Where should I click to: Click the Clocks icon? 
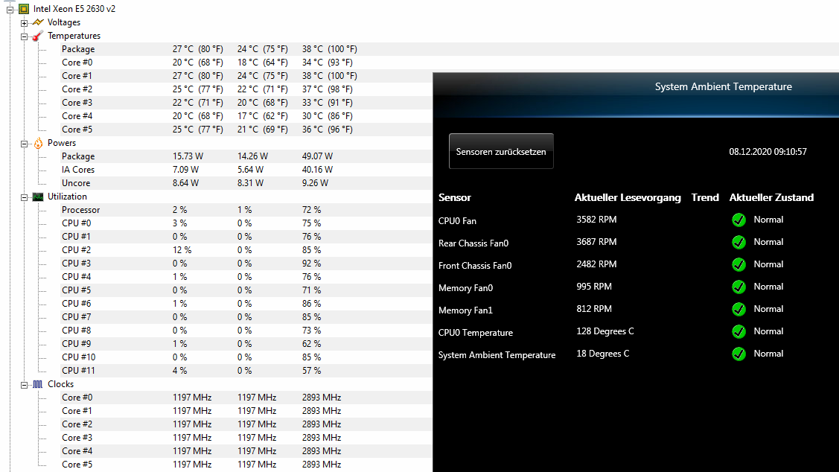37,384
